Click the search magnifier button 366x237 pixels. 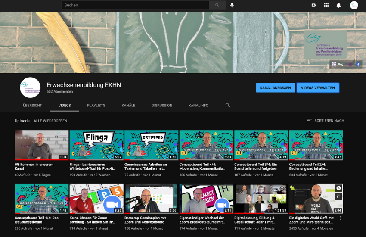217,5
